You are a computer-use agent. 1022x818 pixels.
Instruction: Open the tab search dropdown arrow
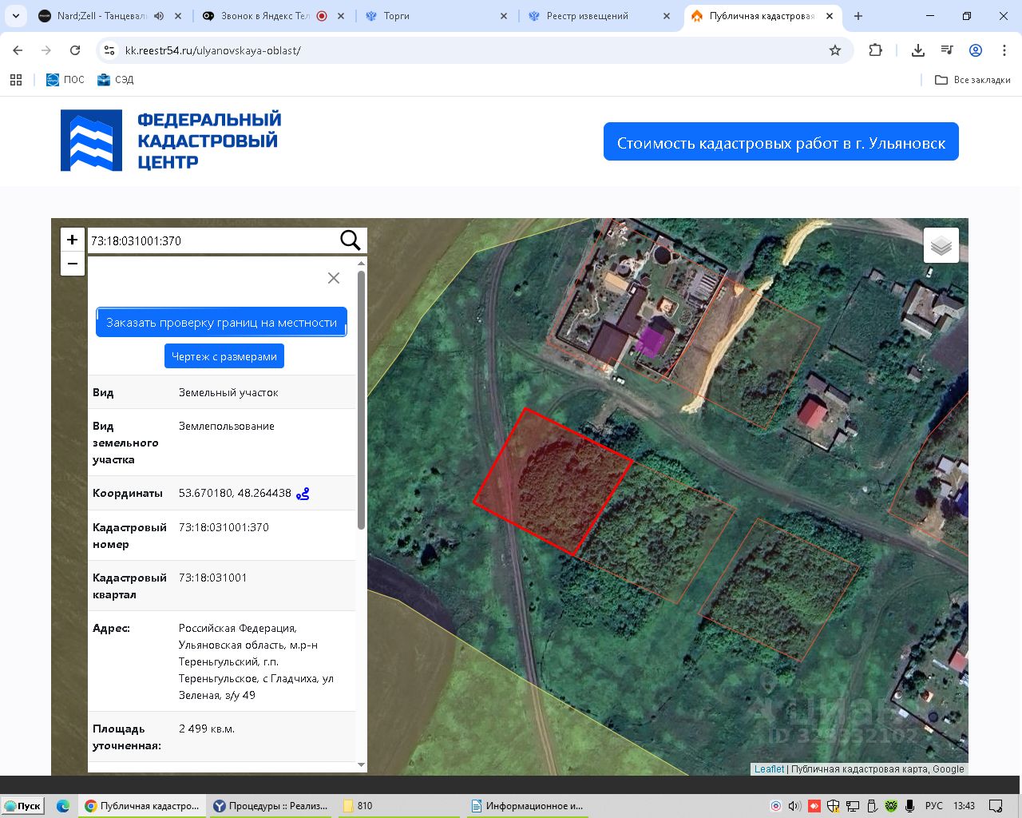pyautogui.click(x=16, y=16)
